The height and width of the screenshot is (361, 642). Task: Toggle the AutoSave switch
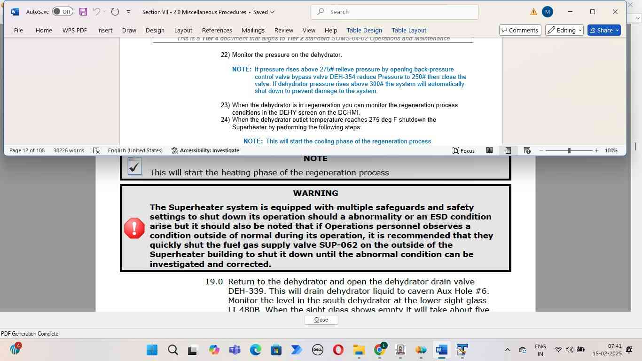[63, 12]
